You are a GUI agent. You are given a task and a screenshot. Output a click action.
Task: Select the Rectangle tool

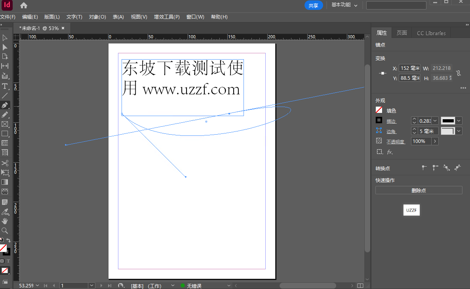[x=5, y=133]
